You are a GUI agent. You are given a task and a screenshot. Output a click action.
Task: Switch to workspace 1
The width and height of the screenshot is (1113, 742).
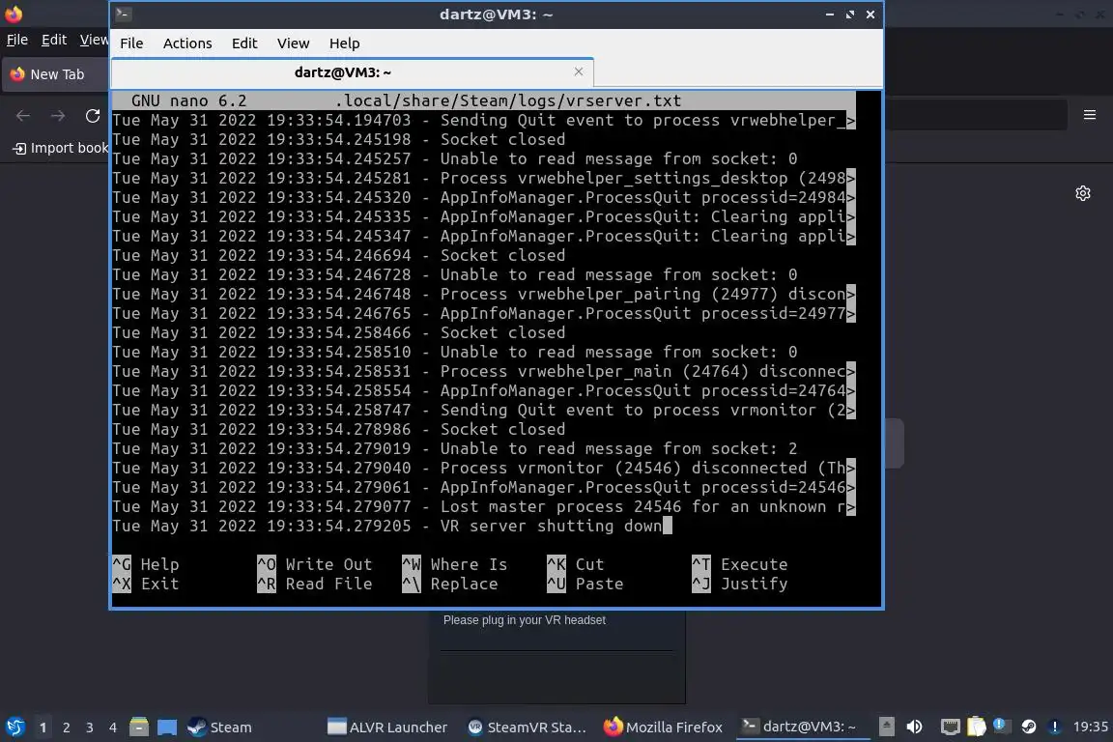[x=43, y=728]
